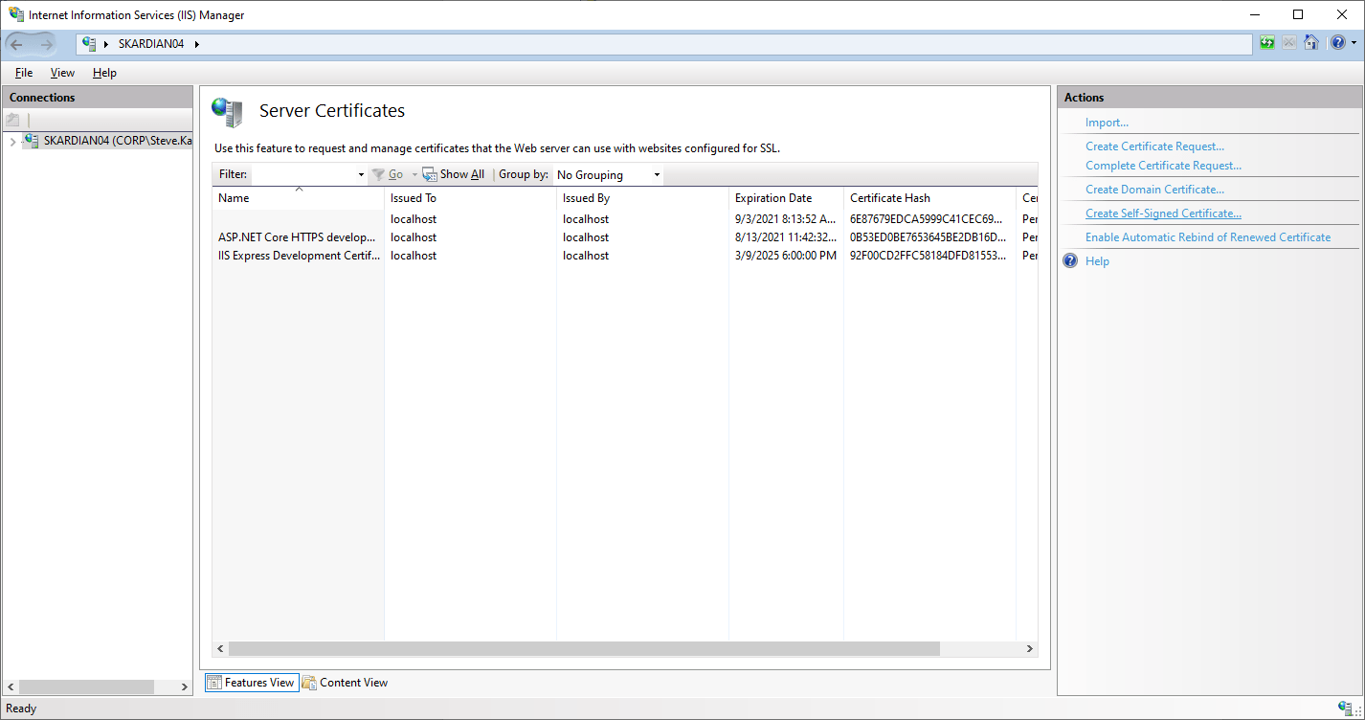Image resolution: width=1365 pixels, height=720 pixels.
Task: Click the Go filter funnel icon
Action: [378, 174]
